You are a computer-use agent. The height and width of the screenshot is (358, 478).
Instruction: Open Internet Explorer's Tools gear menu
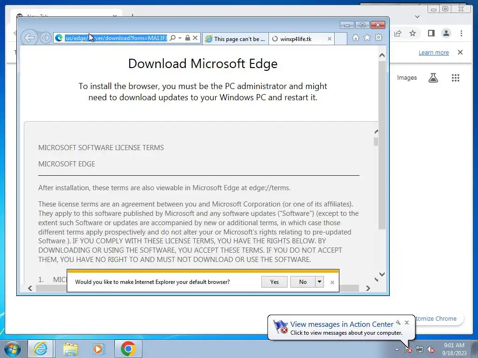379,37
